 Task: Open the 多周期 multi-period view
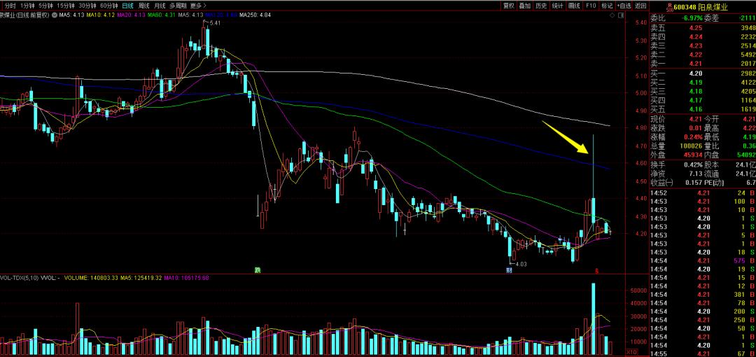(177, 6)
